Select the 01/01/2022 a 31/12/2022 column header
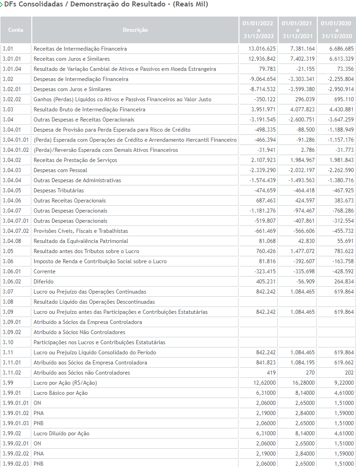 tap(258, 30)
